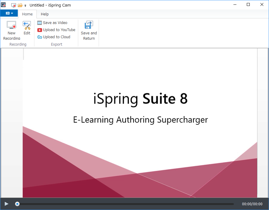
Task: Click Save and Return
Action: coord(89,31)
